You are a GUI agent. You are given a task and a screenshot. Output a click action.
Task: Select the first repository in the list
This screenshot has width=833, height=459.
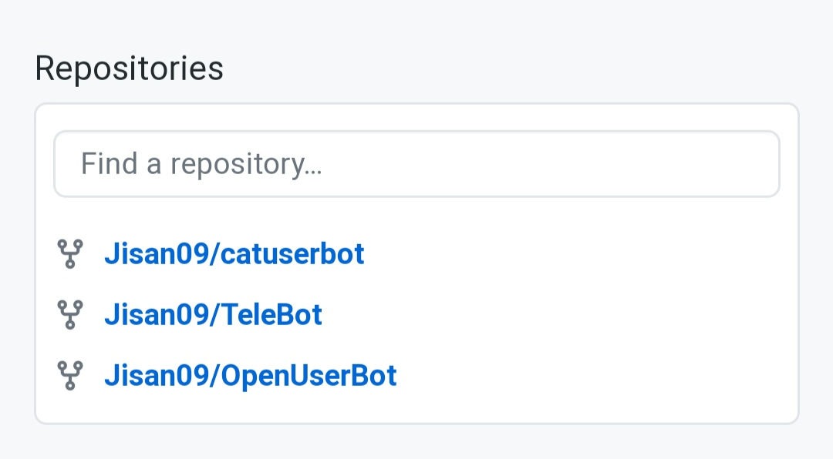pyautogui.click(x=234, y=253)
